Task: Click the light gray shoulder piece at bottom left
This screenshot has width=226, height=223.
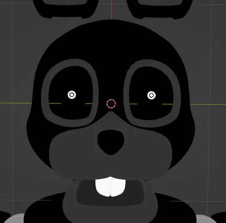Action: coord(14,218)
